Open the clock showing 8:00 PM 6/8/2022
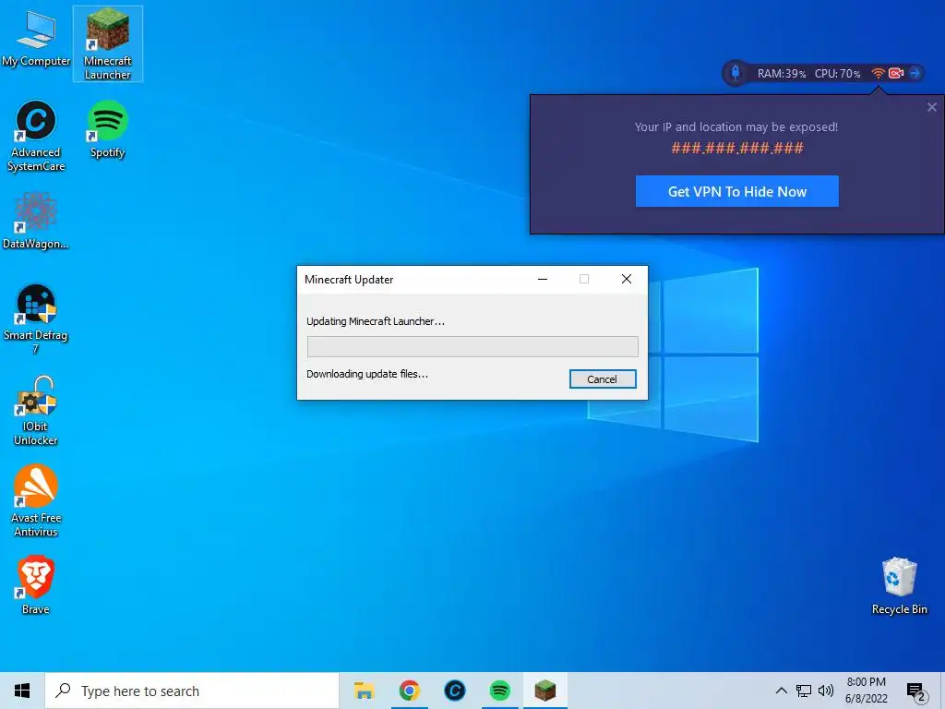This screenshot has width=945, height=709. pyautogui.click(x=866, y=691)
